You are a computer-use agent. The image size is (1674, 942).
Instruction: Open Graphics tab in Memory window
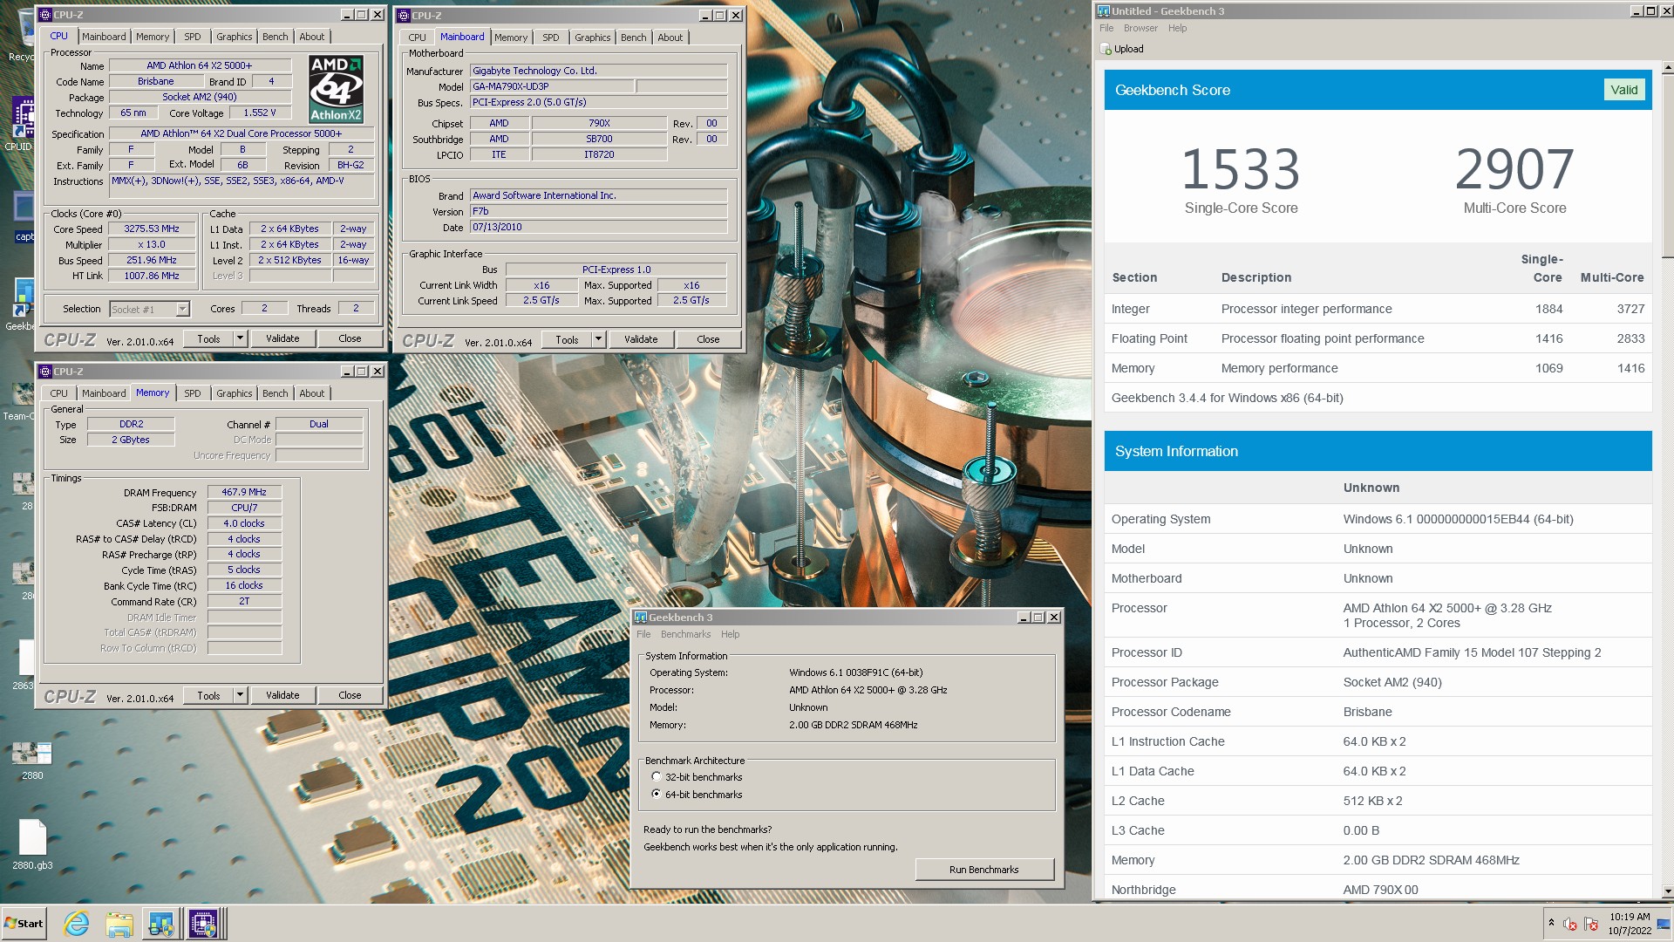(x=235, y=393)
